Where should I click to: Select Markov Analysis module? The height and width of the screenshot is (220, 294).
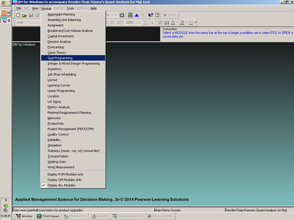pyautogui.click(x=73, y=107)
